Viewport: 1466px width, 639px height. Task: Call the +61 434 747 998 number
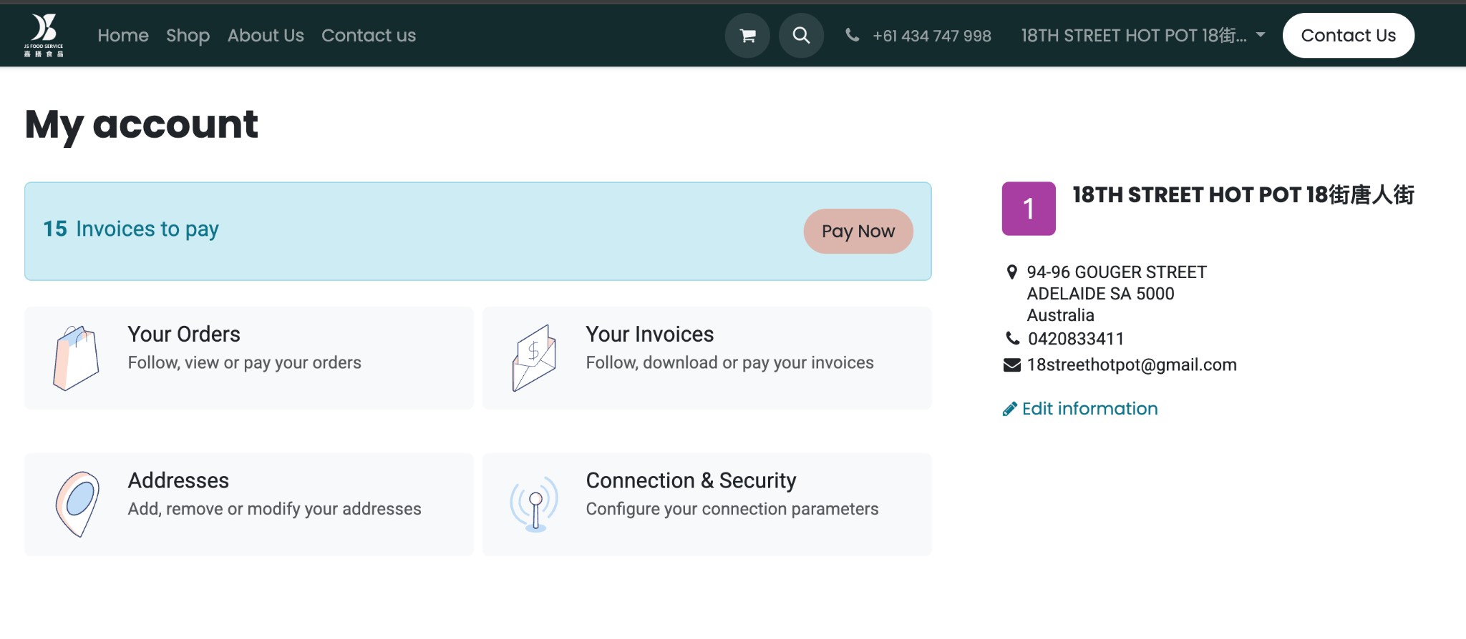932,36
